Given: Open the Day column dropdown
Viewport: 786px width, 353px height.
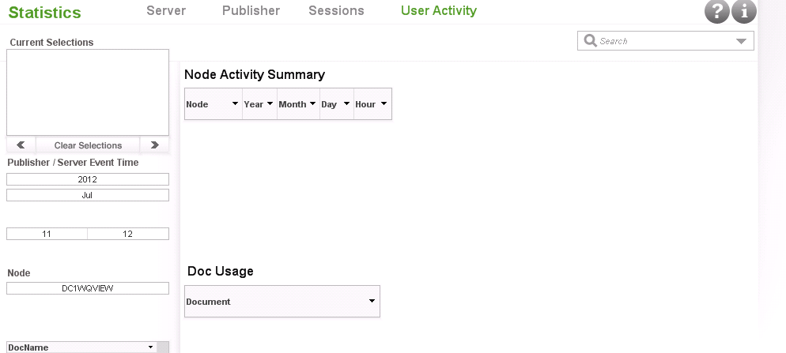Looking at the screenshot, I should (x=346, y=104).
